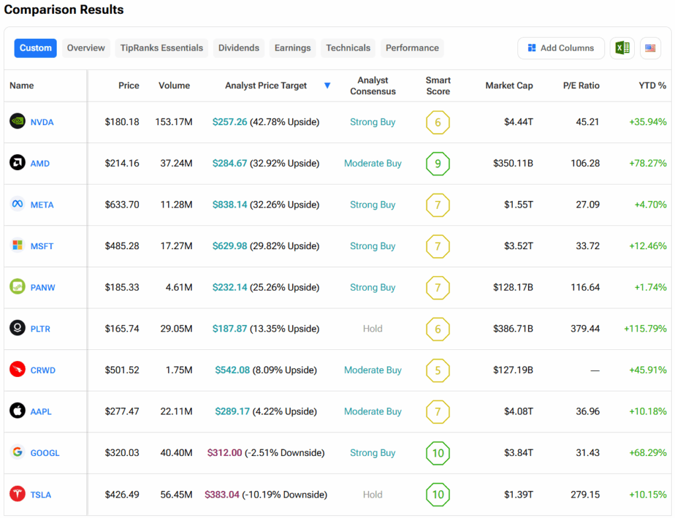
Task: Click the AMD company logo
Action: coord(17,163)
